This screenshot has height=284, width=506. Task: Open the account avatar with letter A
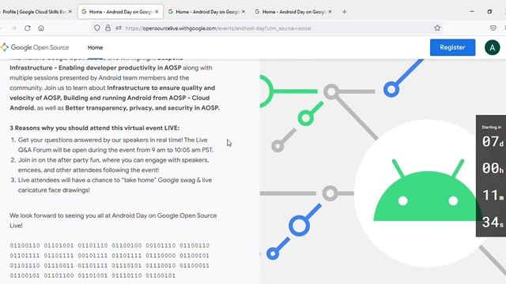(492, 47)
